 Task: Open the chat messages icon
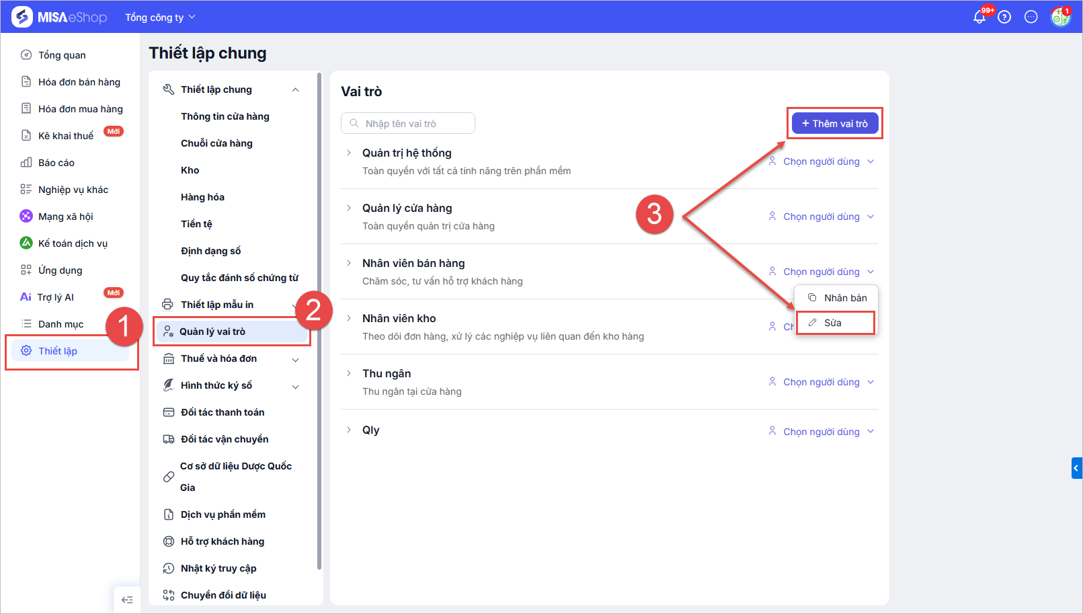(1031, 17)
